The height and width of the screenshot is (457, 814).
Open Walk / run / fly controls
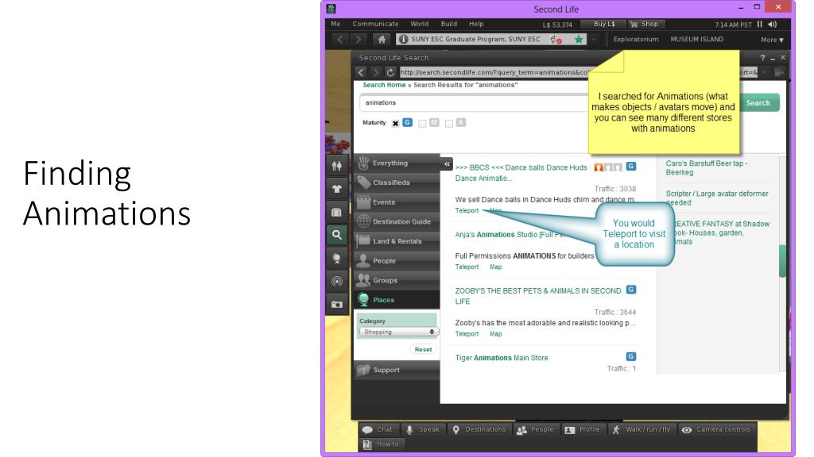[642, 429]
